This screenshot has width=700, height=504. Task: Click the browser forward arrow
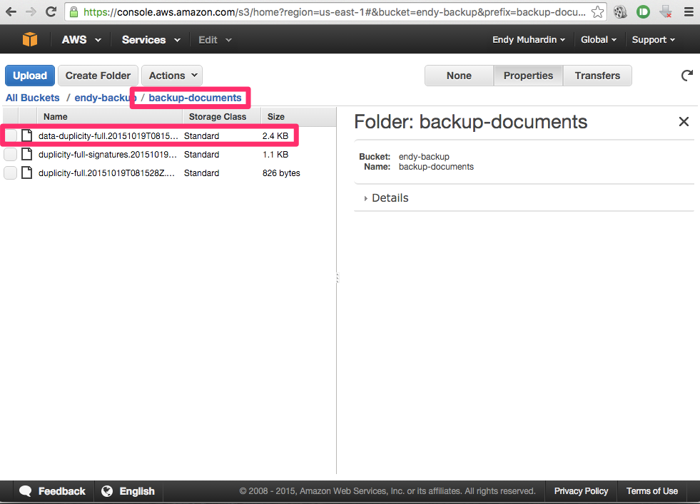click(x=31, y=12)
